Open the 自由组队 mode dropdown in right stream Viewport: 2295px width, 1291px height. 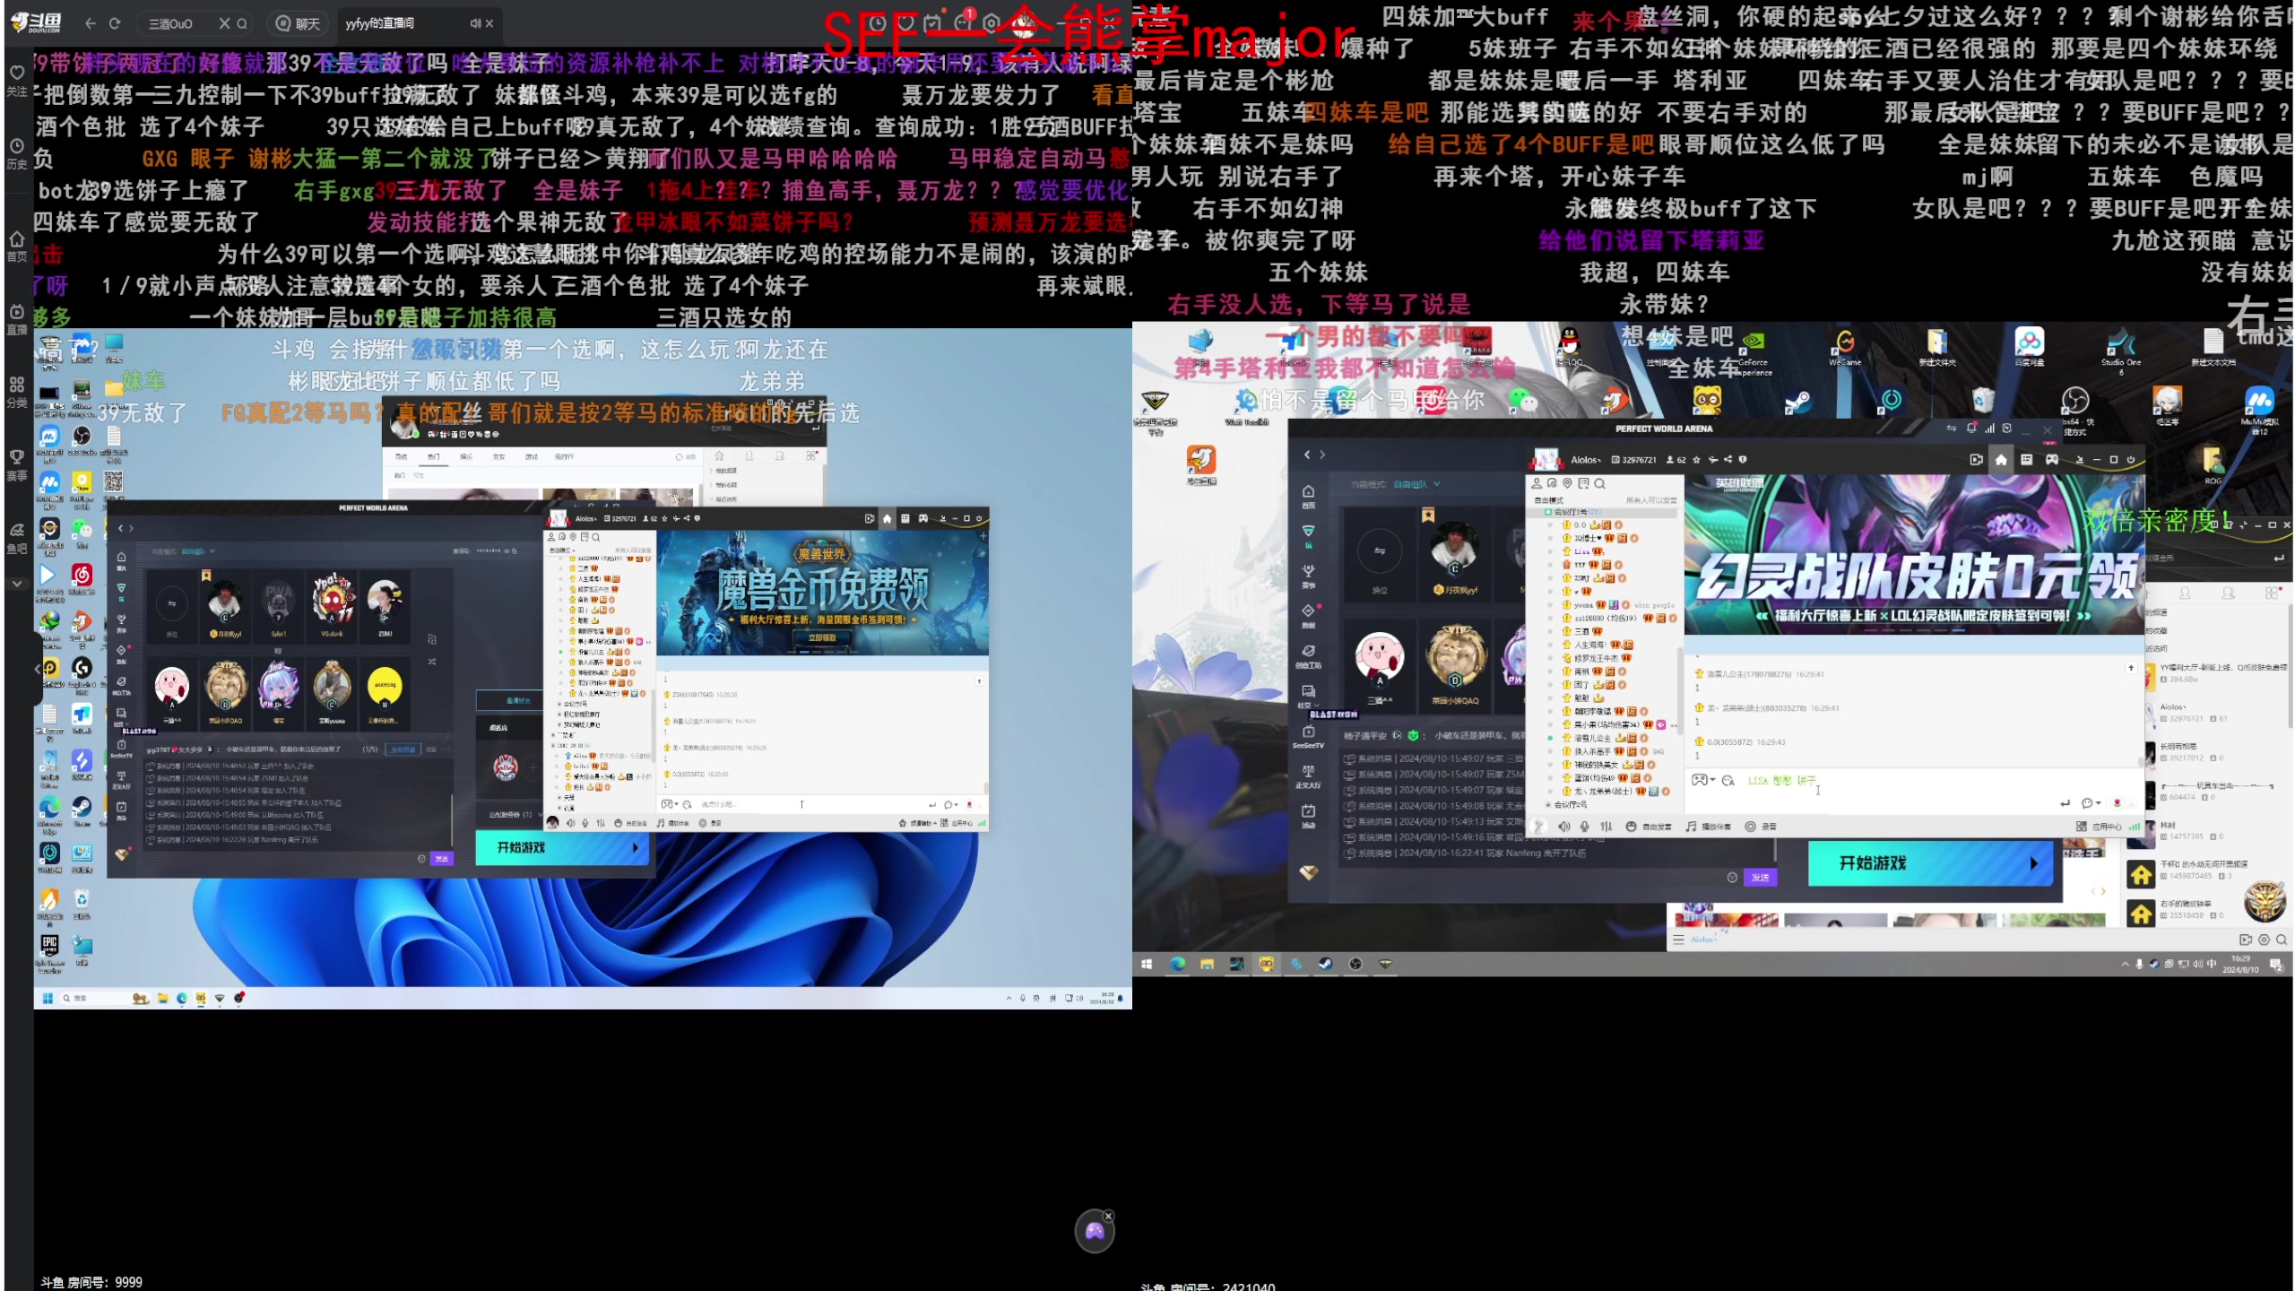click(1416, 484)
